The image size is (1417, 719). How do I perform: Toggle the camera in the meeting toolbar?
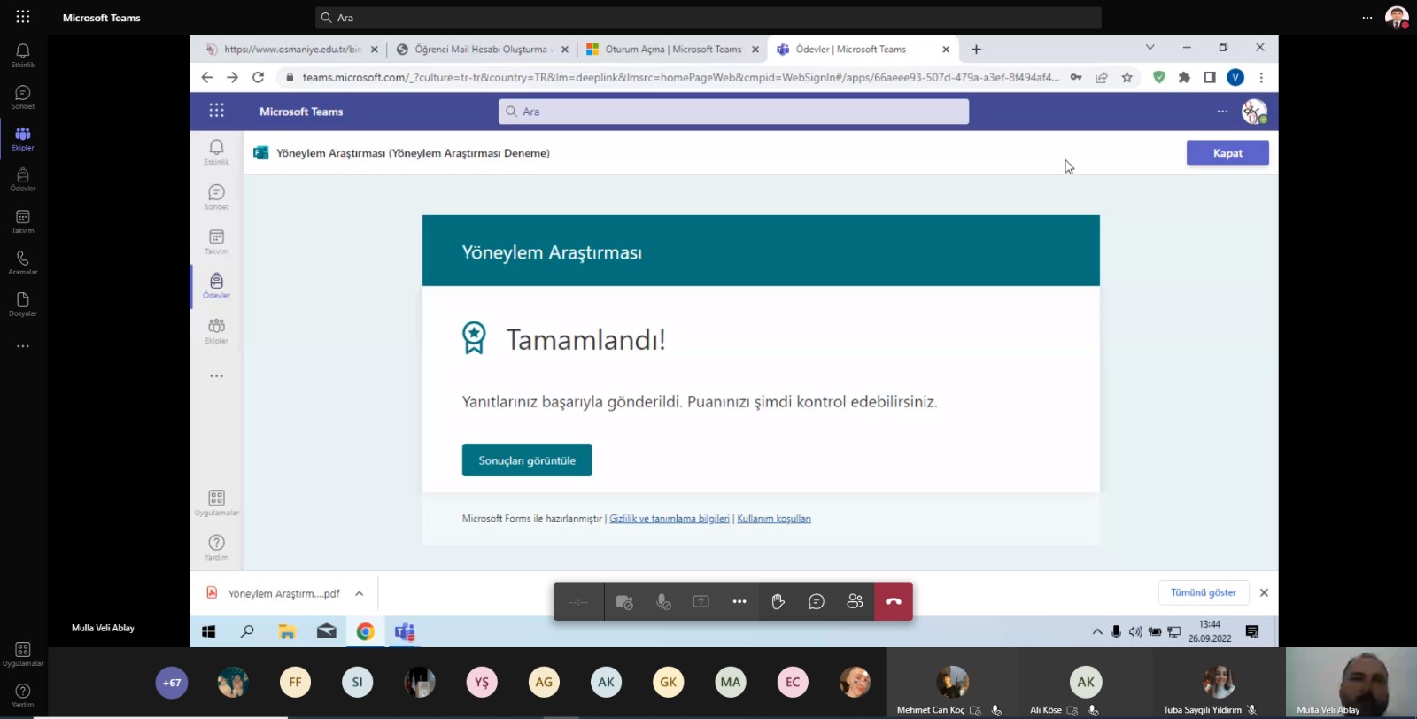click(x=624, y=602)
